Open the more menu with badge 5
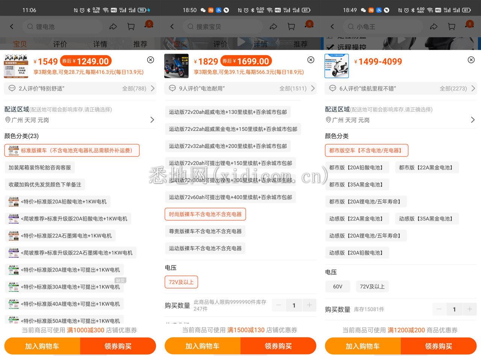Viewport: 481px width, 356px height. (x=148, y=26)
